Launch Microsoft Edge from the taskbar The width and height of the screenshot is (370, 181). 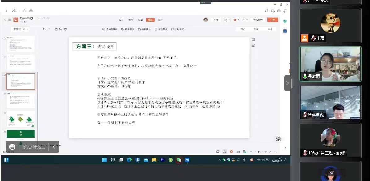tap(129, 160)
